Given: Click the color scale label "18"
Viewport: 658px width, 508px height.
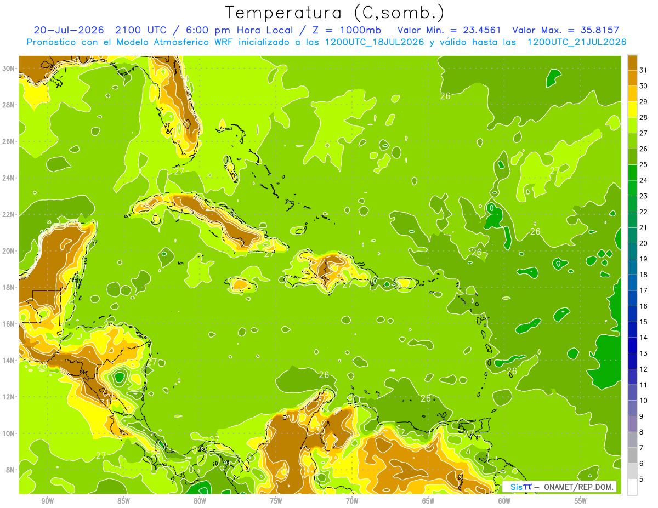Looking at the screenshot, I should [644, 275].
